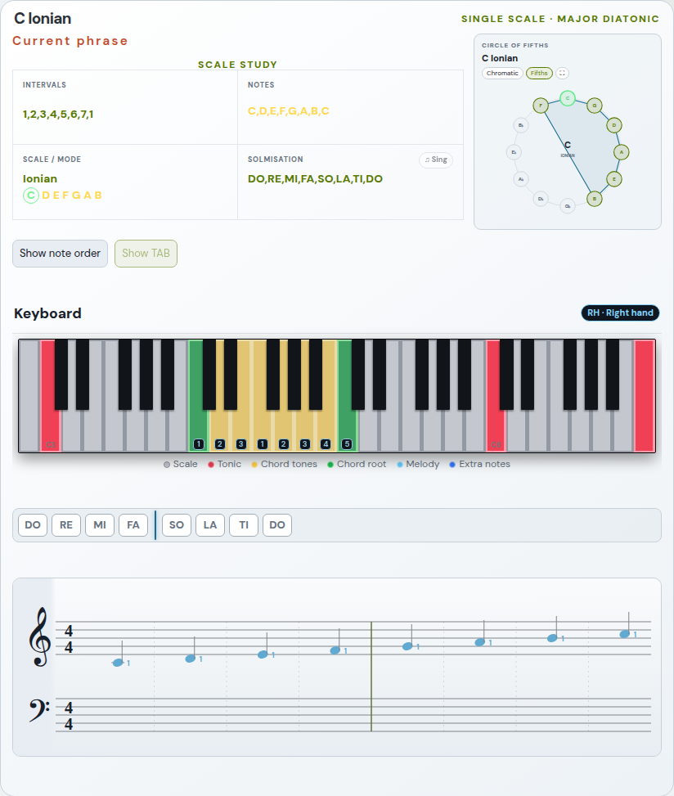Select the B node on the circle
Screen dimensions: 674x796
[x=595, y=199]
